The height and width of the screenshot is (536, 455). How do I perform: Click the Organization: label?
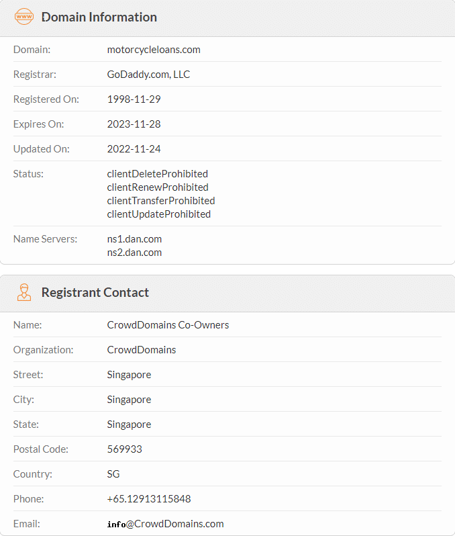click(x=43, y=350)
